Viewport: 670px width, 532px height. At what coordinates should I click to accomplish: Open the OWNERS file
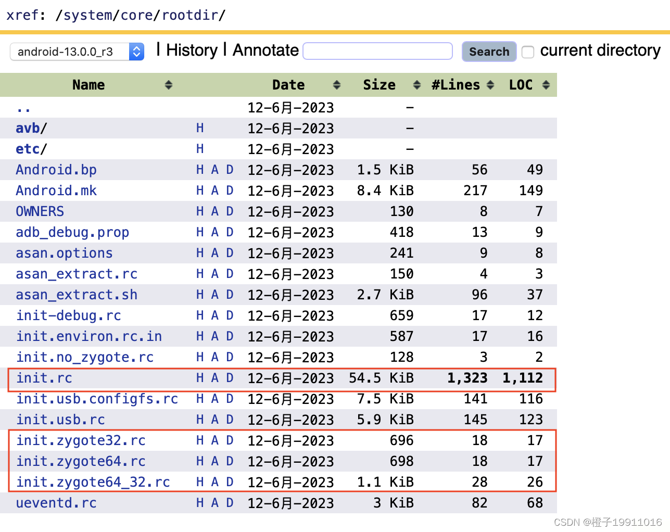[x=40, y=211]
